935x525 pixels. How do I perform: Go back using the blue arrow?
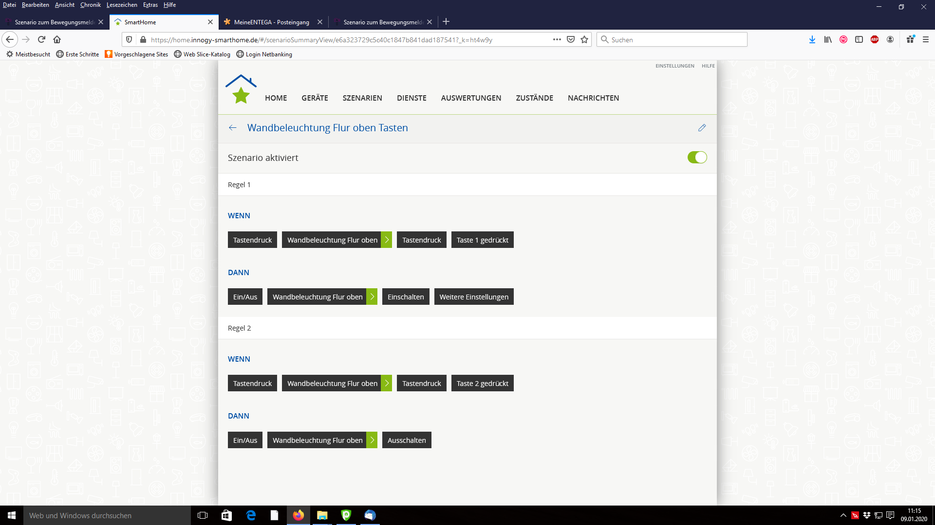coord(233,128)
